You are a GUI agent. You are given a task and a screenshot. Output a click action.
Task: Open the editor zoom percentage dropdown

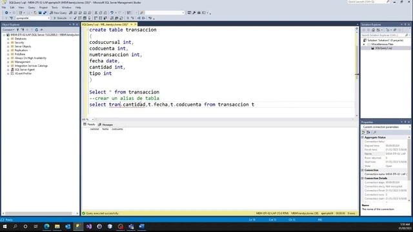[93, 119]
